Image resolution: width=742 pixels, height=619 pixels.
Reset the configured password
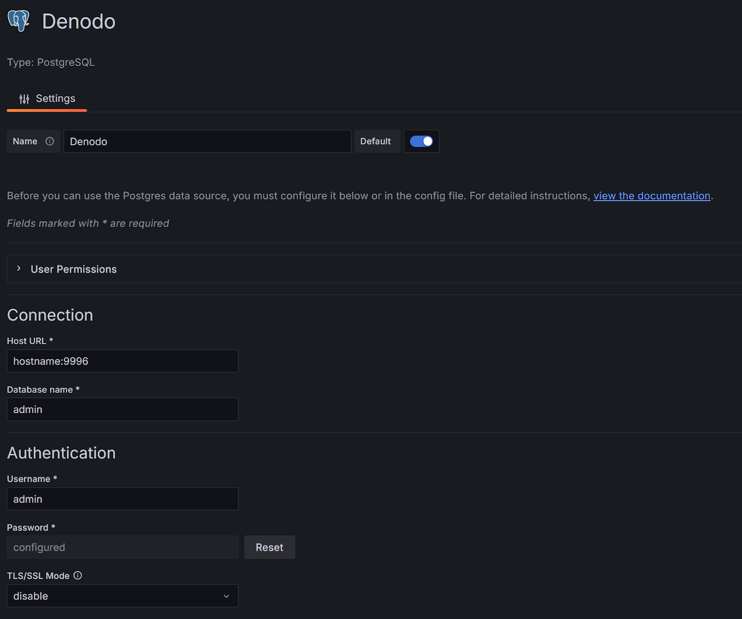tap(269, 547)
